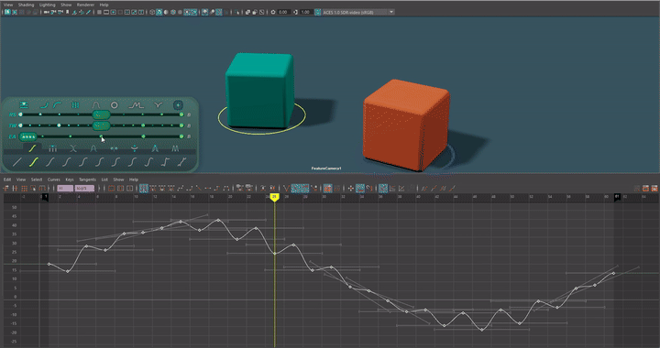This screenshot has width=660, height=348.
Task: Click the small lock icon beside EA slider
Action: [x=189, y=136]
